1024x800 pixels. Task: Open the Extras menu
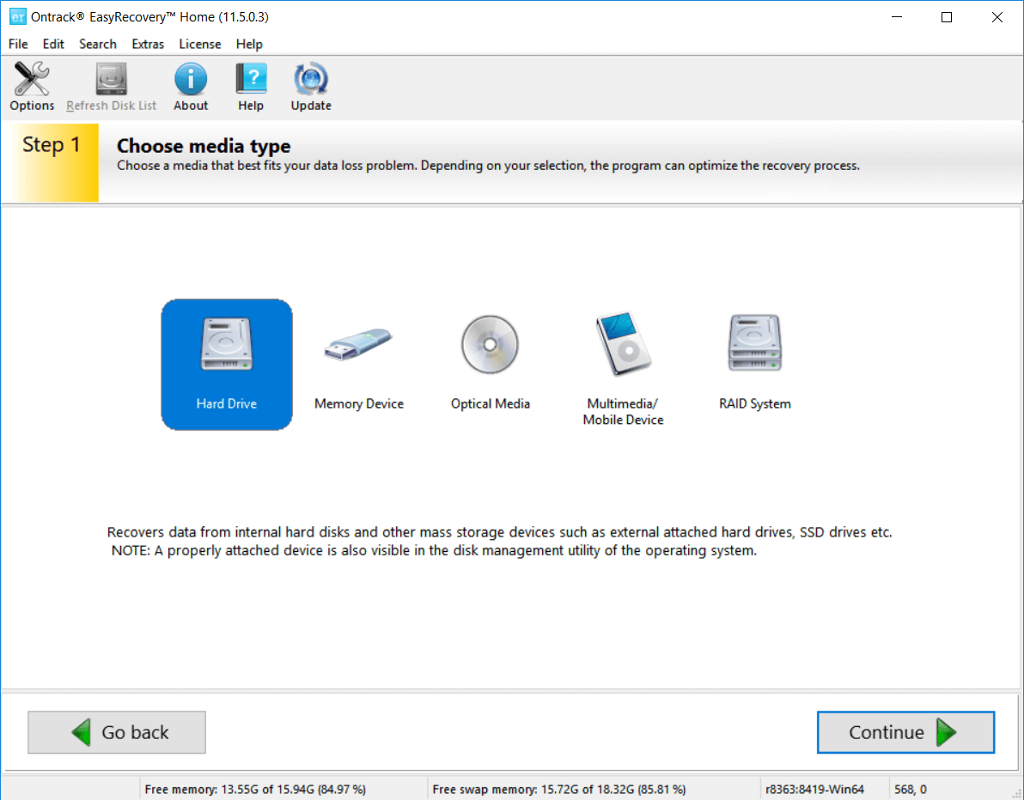pyautogui.click(x=148, y=44)
